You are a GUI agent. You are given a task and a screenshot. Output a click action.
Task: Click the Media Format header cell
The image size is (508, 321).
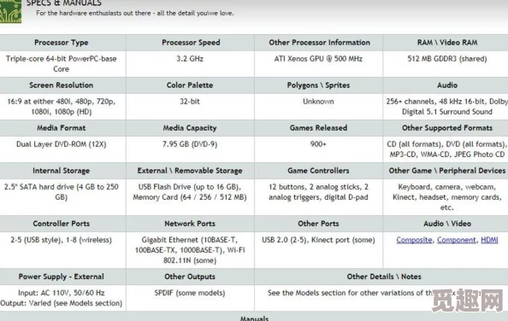[62, 128]
